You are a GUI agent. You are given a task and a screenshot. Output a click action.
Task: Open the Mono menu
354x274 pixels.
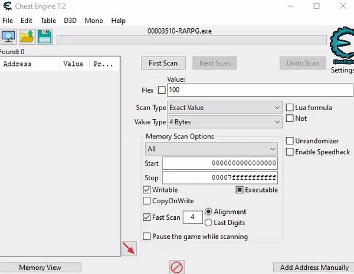(x=94, y=21)
